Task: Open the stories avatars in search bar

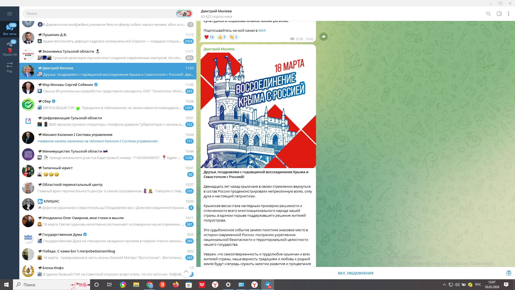Action: (184, 13)
